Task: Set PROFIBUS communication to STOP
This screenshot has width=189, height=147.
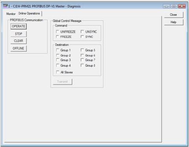Action: 19,34
